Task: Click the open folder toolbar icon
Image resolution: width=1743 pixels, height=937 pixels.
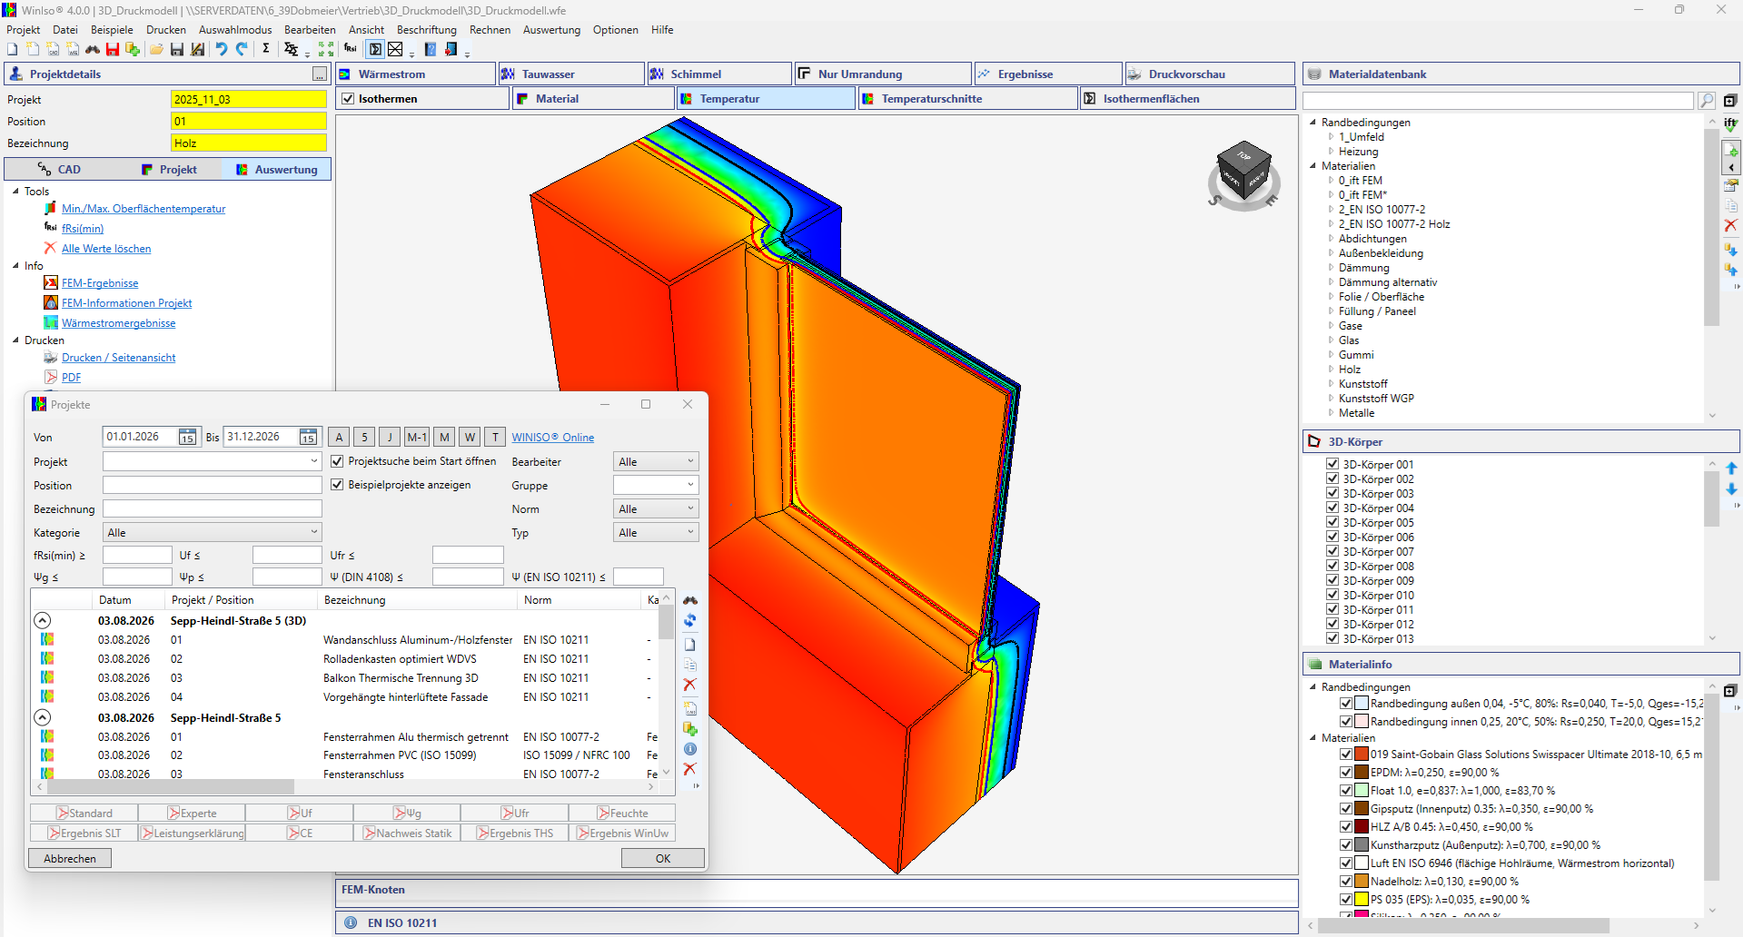Action: [x=156, y=49]
